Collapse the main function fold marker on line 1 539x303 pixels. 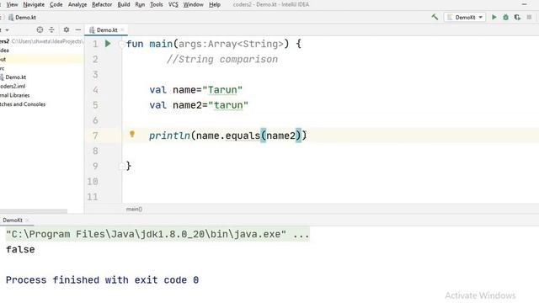pos(121,44)
